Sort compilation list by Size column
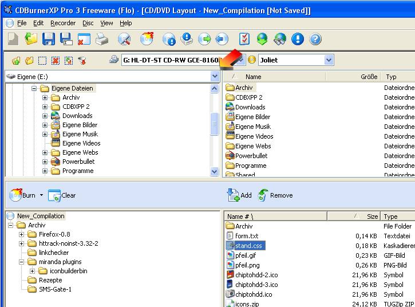415x307 pixels. point(354,217)
